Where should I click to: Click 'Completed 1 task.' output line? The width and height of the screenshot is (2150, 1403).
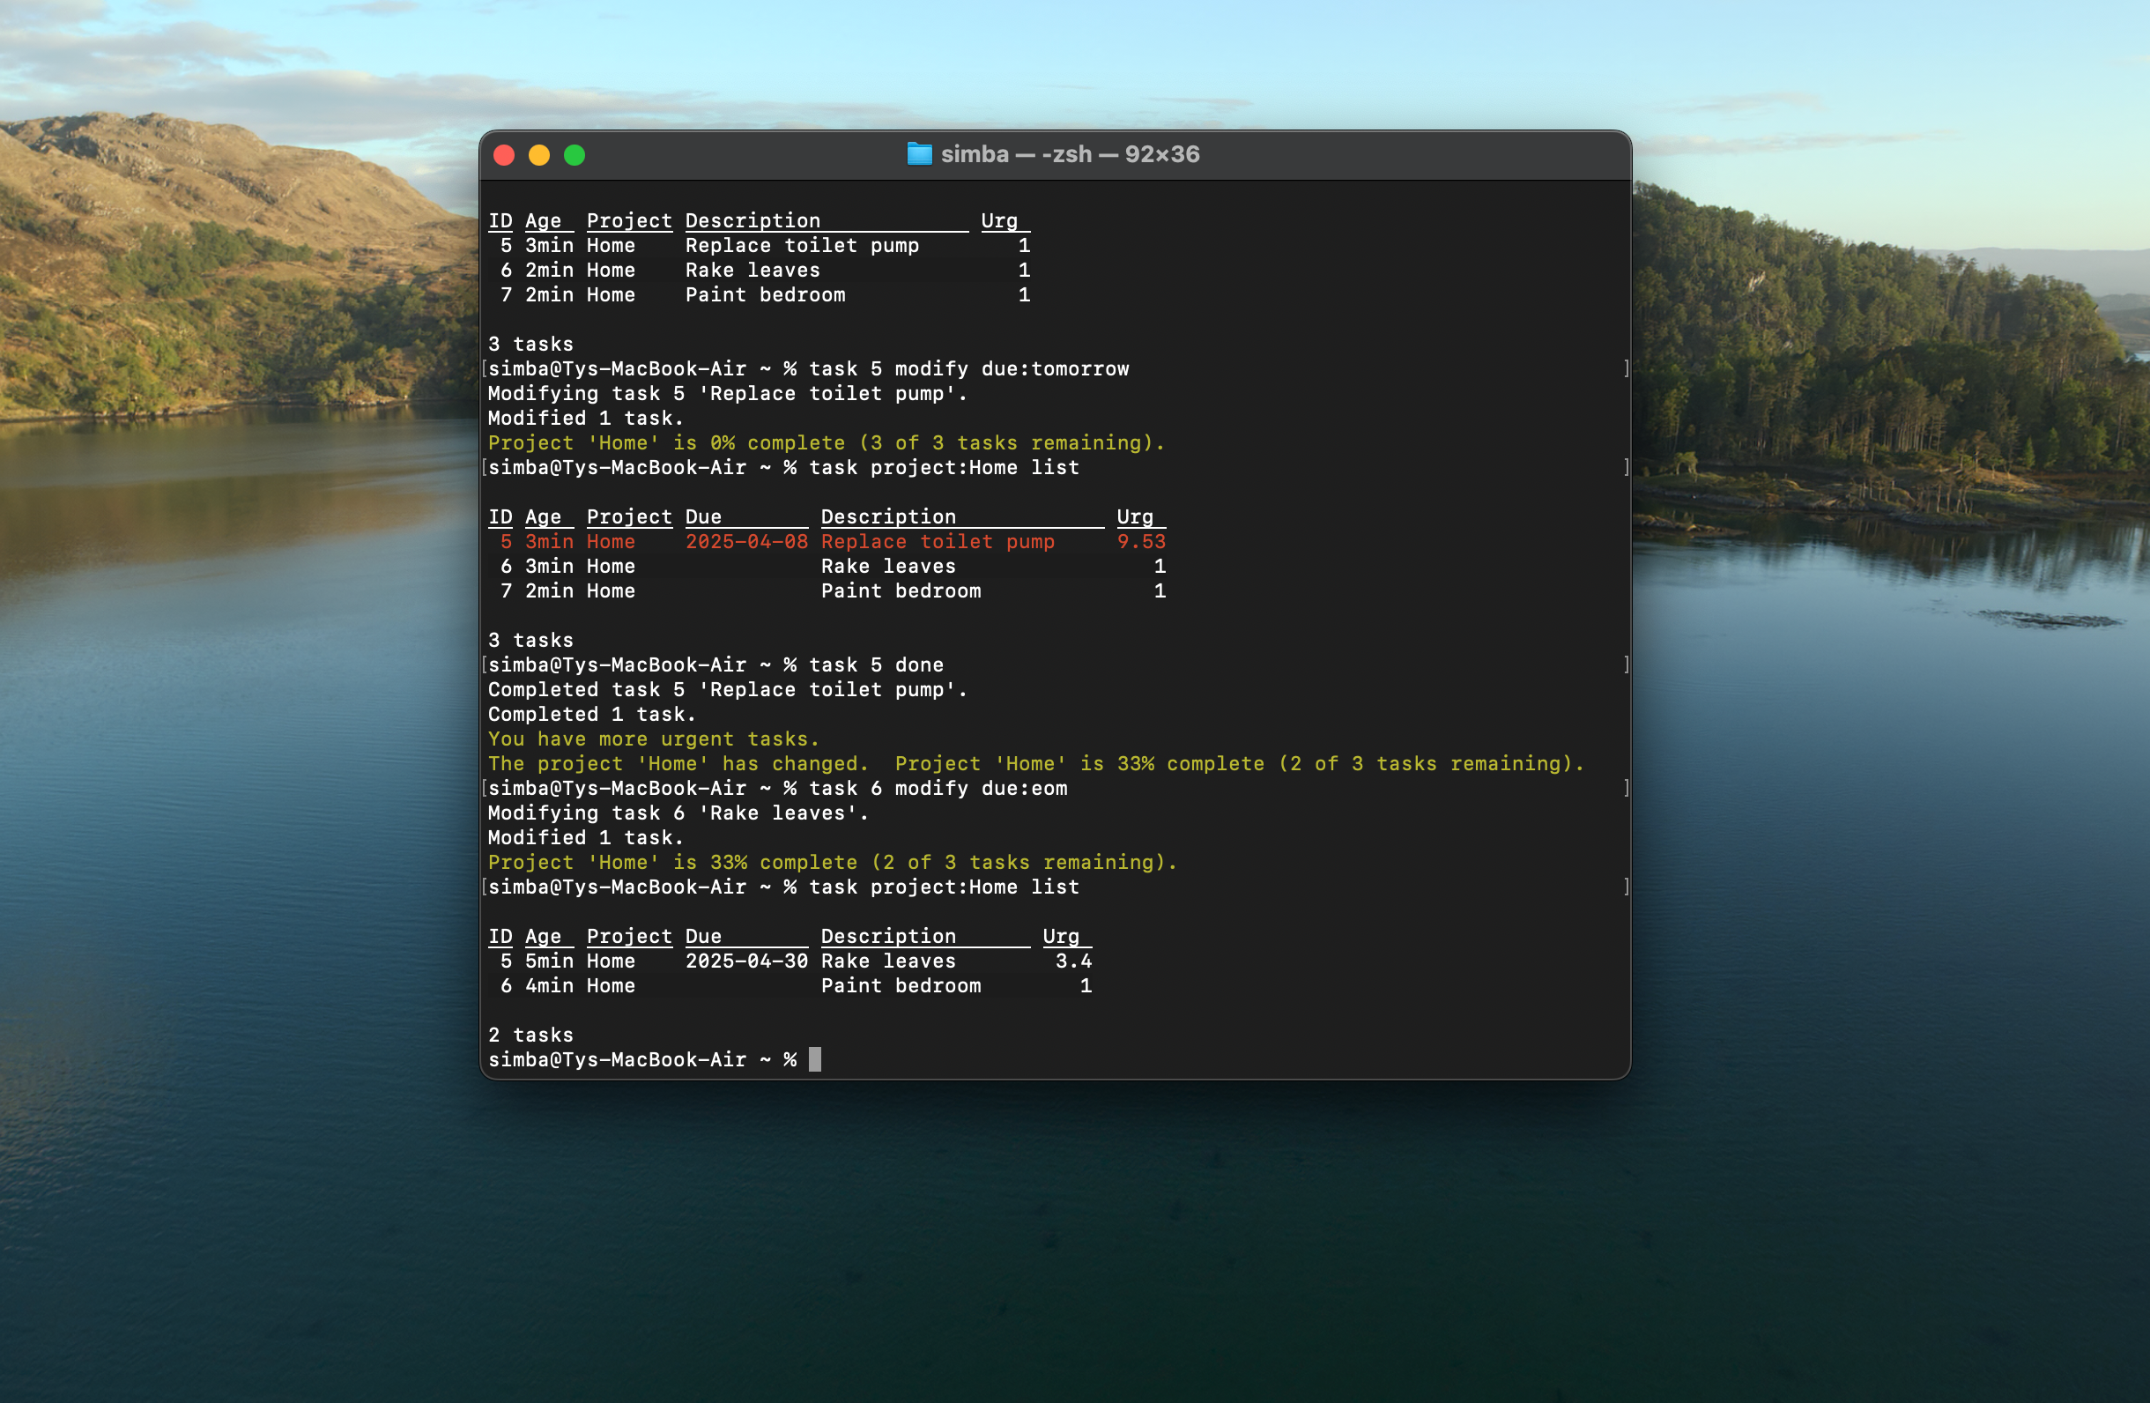592,715
